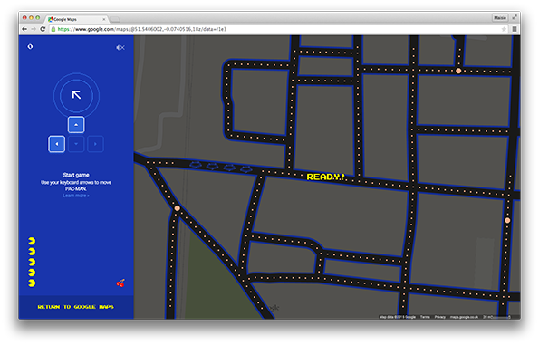
Task: Mute the Pac-Man game sound
Action: point(120,47)
